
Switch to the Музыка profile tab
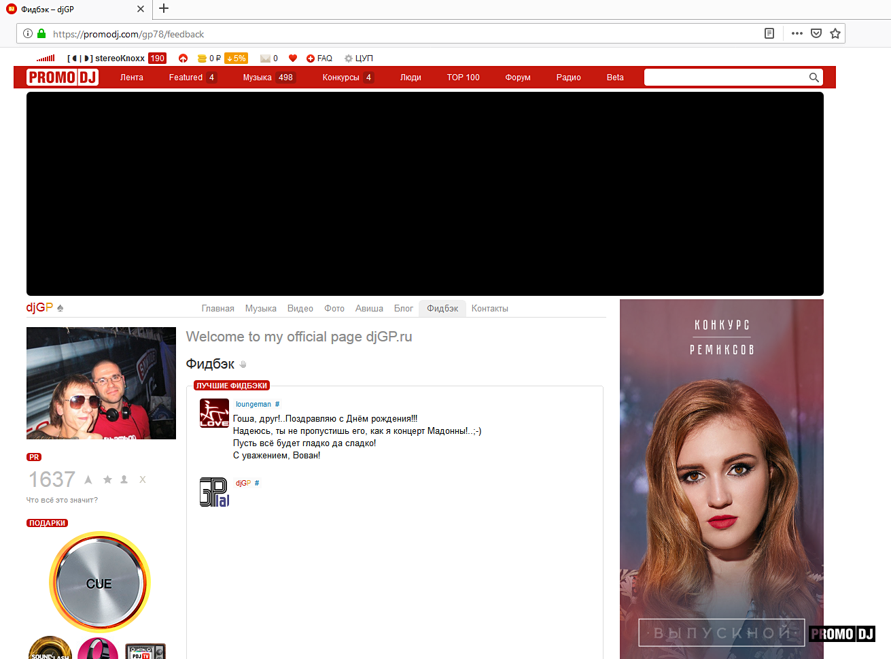tap(260, 309)
